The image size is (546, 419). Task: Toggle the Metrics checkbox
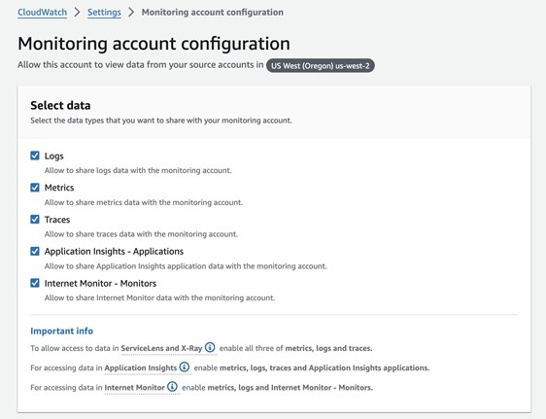click(x=35, y=188)
